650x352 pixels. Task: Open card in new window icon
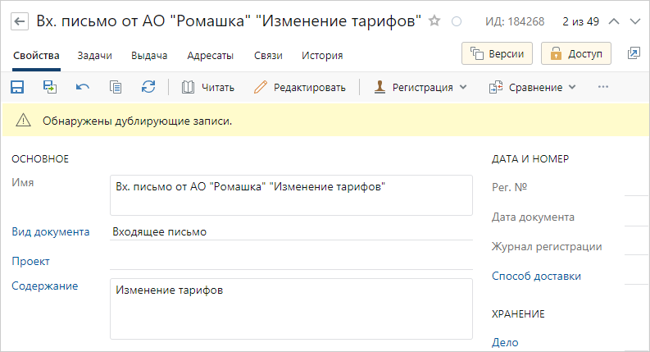634,53
